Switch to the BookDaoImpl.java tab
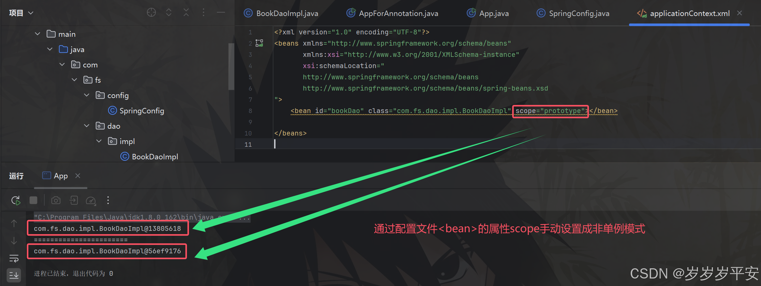Screen dimensions: 761x286 (281, 13)
